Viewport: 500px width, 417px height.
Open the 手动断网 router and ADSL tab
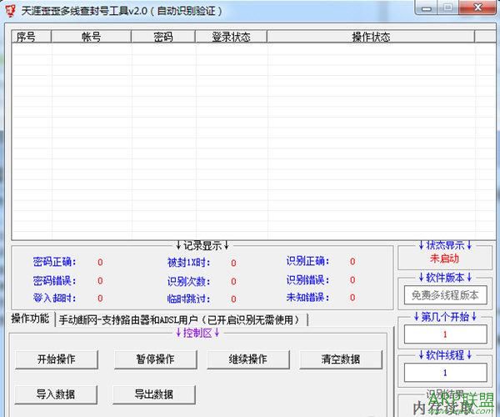[x=182, y=319]
